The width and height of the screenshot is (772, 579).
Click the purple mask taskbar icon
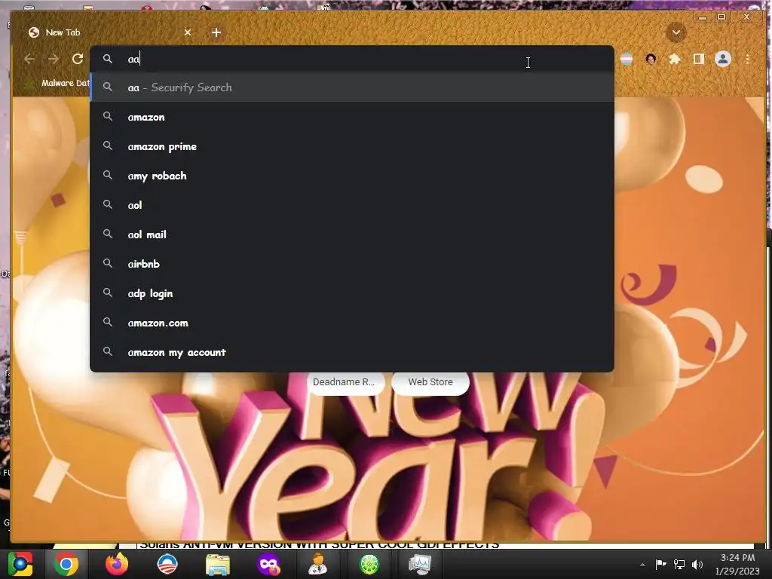(x=268, y=564)
